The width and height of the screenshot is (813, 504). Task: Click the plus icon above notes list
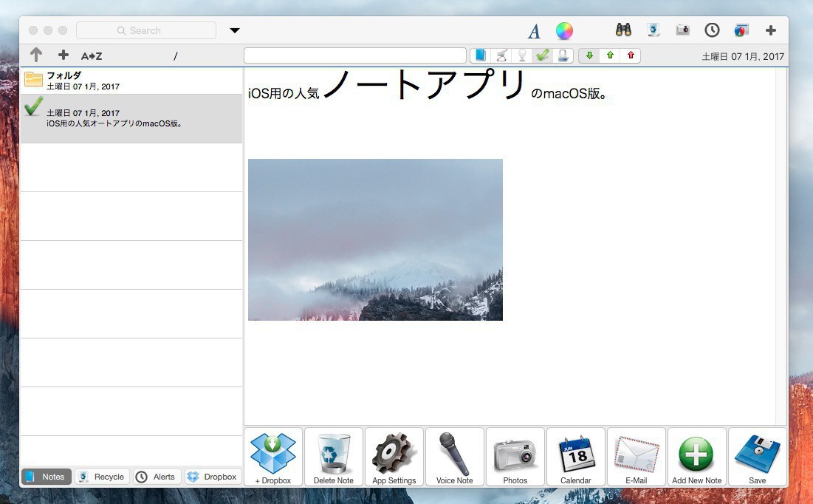tap(64, 55)
